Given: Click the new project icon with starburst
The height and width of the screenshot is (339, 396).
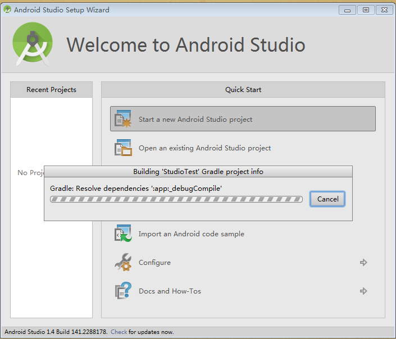Looking at the screenshot, I should (123, 118).
